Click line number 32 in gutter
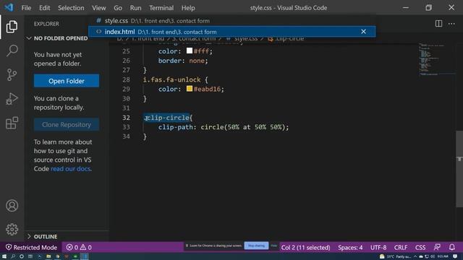The image size is (463, 260). click(126, 117)
